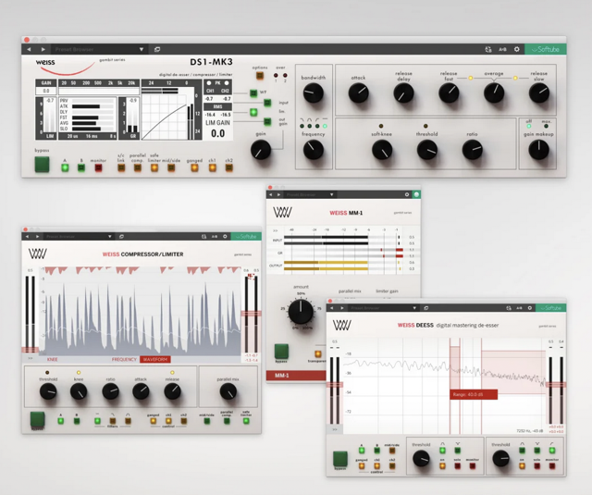The width and height of the screenshot is (592, 495).
Task: Select ch1 button on DS1-MK3
Action: (x=213, y=167)
